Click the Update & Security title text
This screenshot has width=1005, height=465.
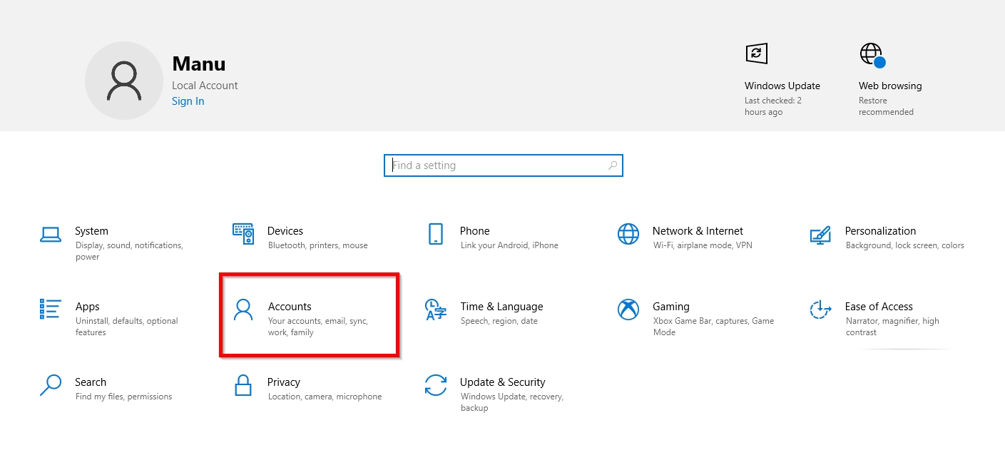[503, 382]
